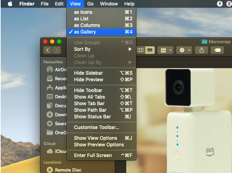Select the checked 'as Gallery' option
The image size is (232, 173).
[101, 32]
